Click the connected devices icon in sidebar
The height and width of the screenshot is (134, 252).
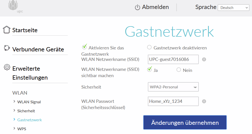[7, 48]
